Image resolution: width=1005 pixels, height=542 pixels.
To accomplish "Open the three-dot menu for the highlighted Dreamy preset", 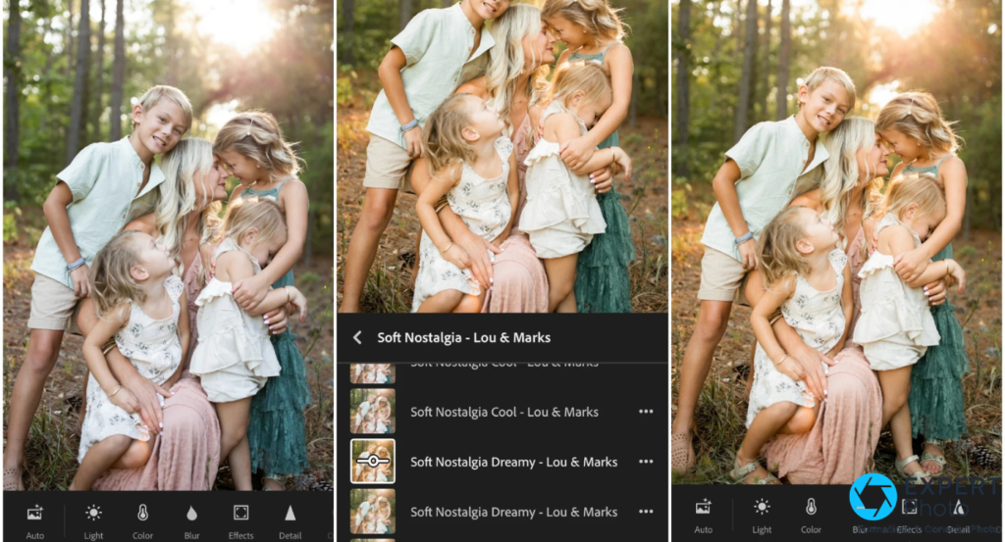I will pyautogui.click(x=646, y=462).
